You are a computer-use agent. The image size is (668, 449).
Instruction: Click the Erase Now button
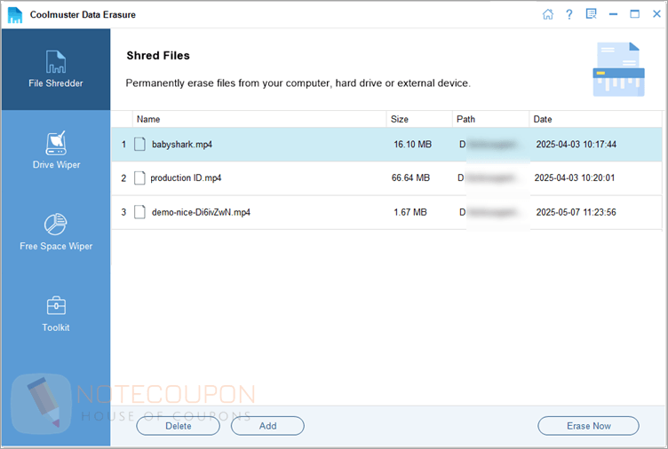(588, 426)
